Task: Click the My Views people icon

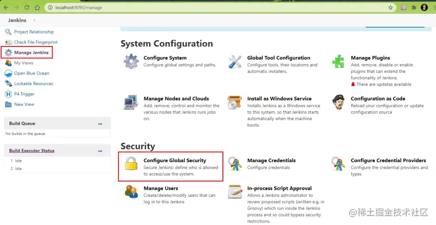Action: 8,63
